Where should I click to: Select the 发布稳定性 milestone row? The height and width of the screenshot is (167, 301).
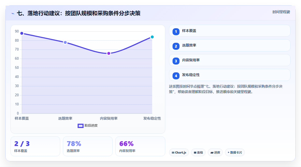230,75
